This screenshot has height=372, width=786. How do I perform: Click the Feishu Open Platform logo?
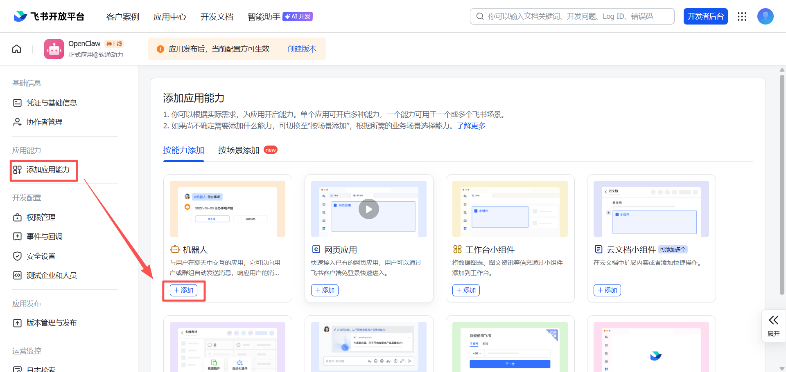tap(49, 16)
